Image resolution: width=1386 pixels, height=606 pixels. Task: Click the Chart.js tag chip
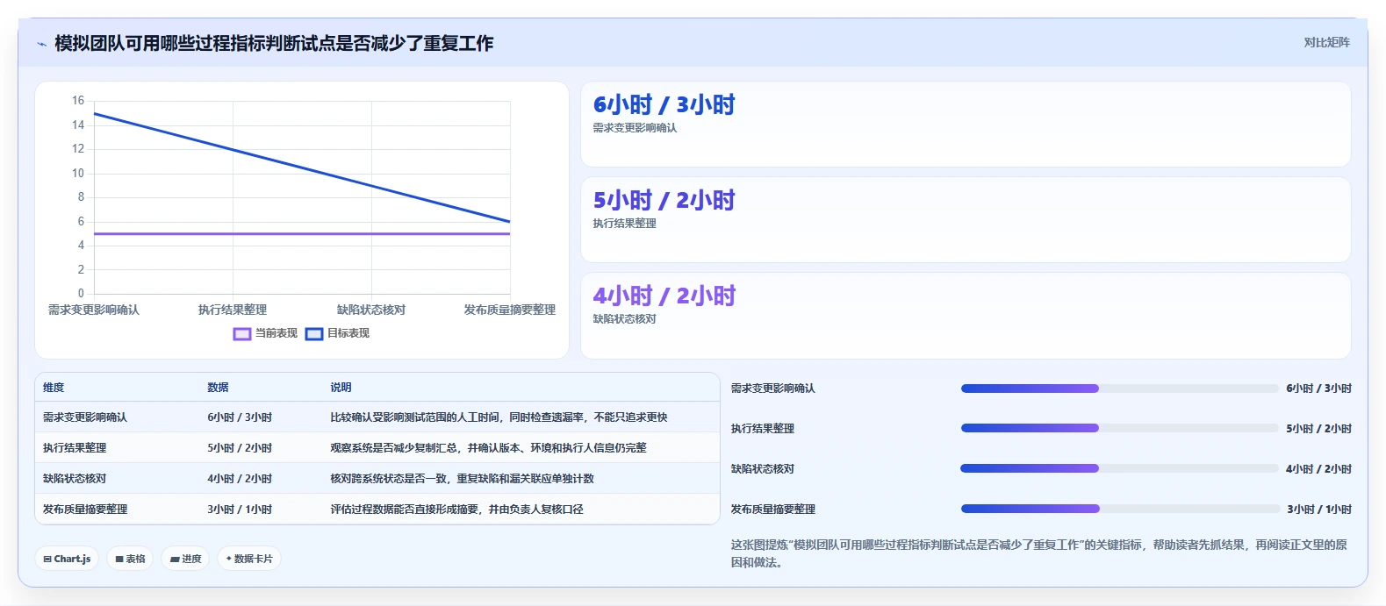click(67, 559)
